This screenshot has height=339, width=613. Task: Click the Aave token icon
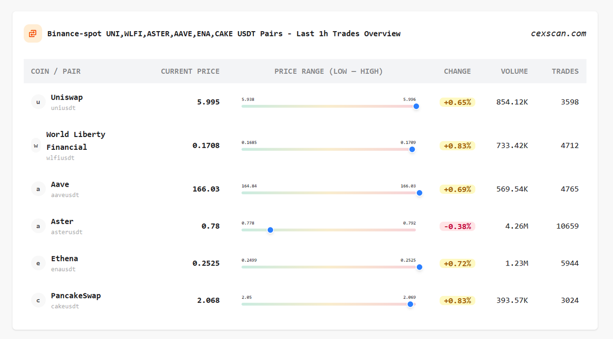tap(38, 189)
